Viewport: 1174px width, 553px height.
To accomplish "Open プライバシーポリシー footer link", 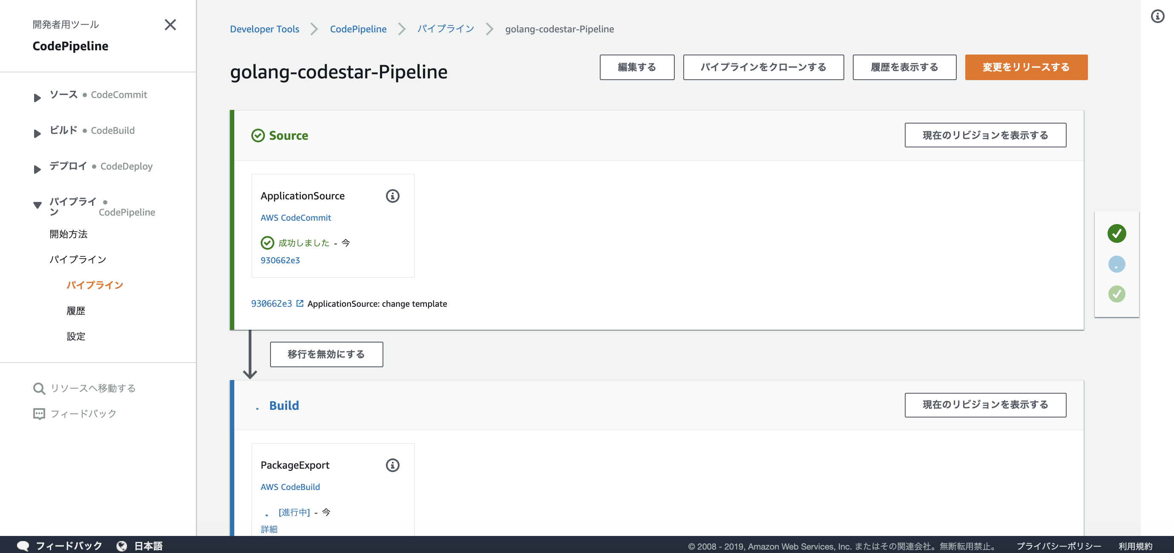I will pyautogui.click(x=1058, y=546).
